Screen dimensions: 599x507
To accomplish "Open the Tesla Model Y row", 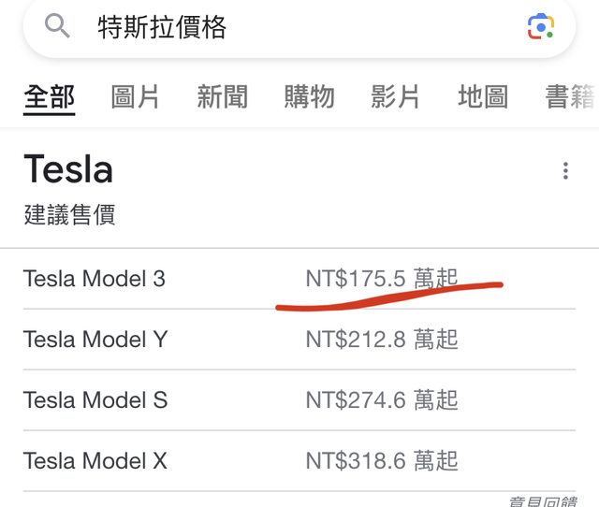I will pyautogui.click(x=95, y=339).
